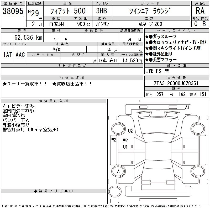Screen dimensions: 210x210
Task: Select import type D車
Action: [x=103, y=61]
